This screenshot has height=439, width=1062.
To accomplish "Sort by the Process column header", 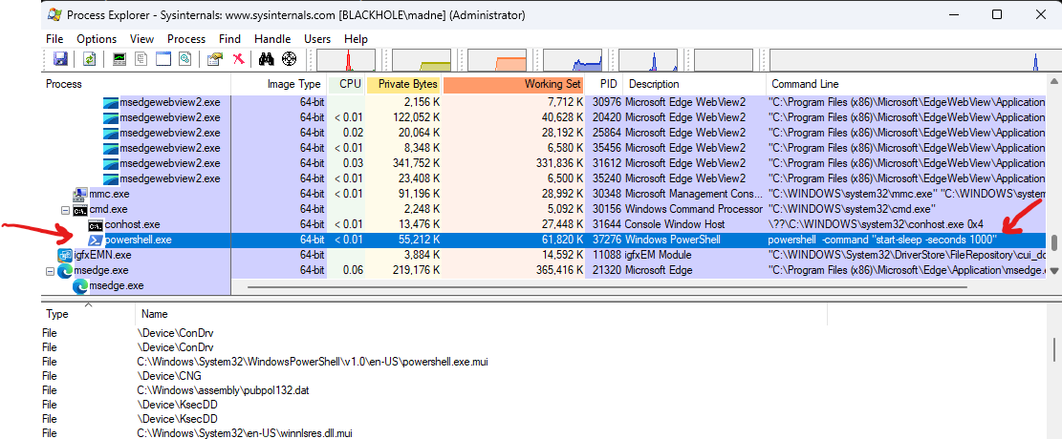I will (136, 84).
